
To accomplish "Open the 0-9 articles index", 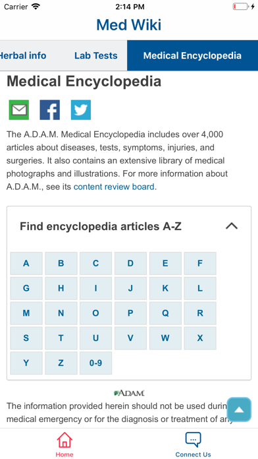I will click(96, 363).
